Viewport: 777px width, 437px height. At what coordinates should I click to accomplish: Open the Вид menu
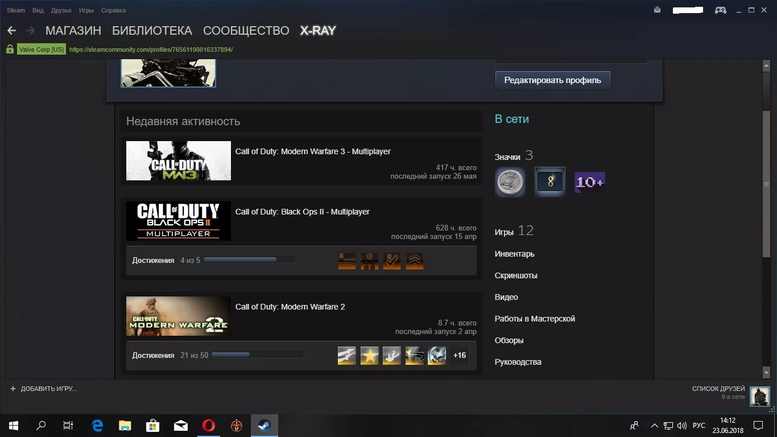pos(38,10)
